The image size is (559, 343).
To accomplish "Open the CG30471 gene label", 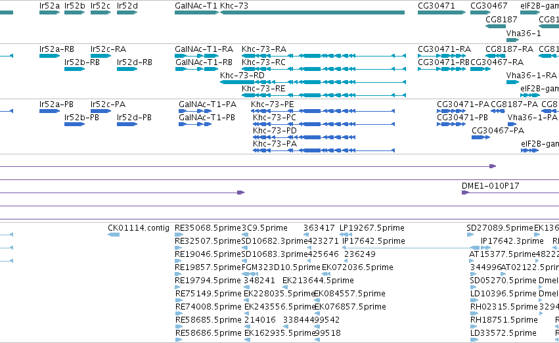I will [x=436, y=6].
